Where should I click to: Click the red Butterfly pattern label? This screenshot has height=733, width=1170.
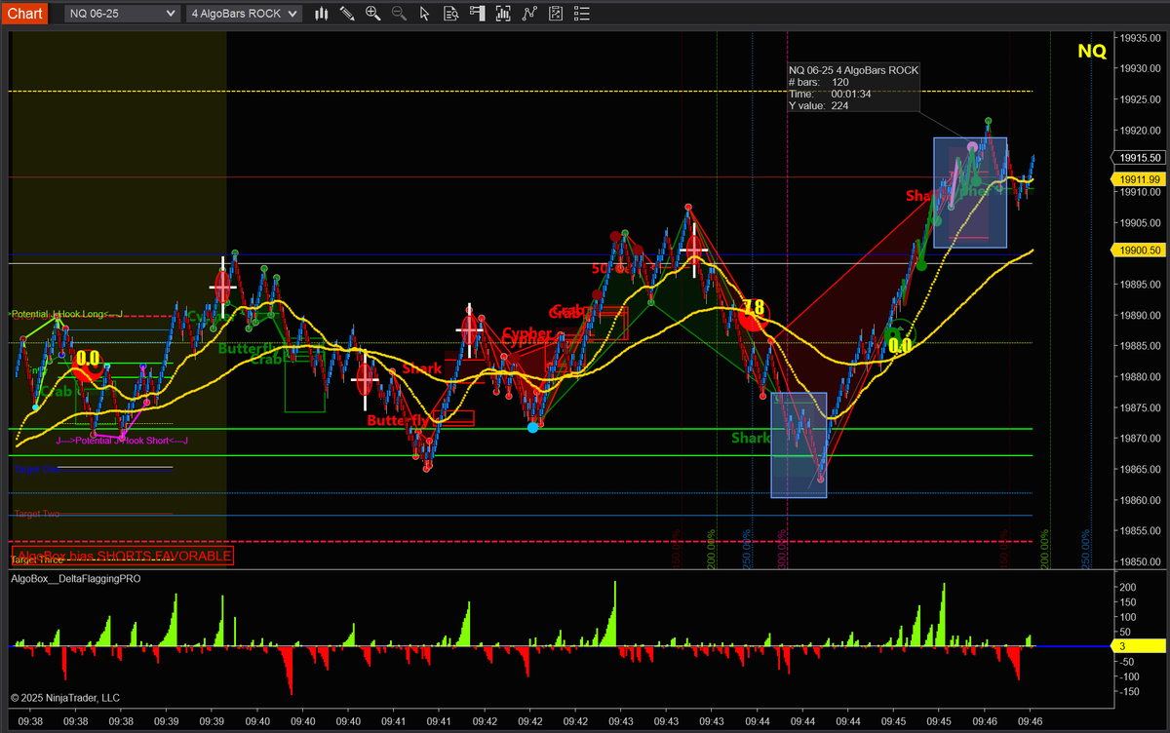(398, 421)
